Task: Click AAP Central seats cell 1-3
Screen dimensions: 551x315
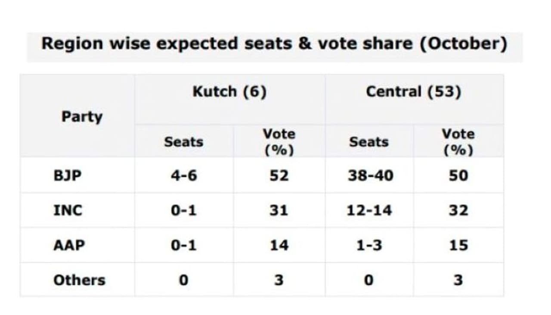Action: click(369, 245)
